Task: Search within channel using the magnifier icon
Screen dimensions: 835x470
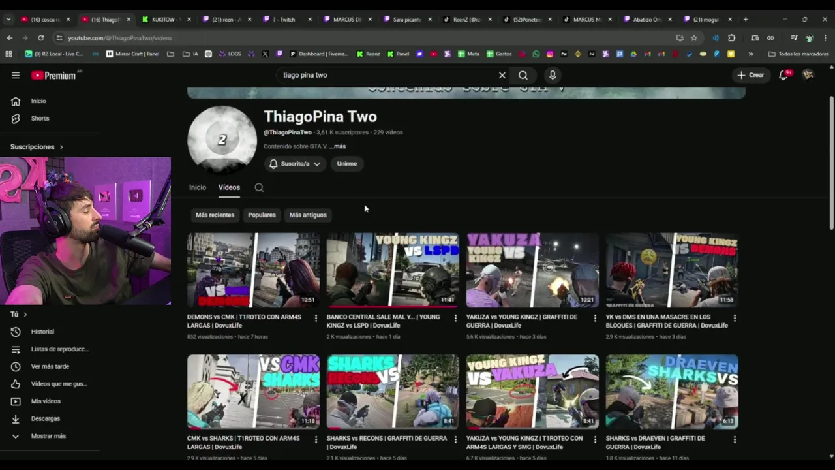Action: pos(259,187)
